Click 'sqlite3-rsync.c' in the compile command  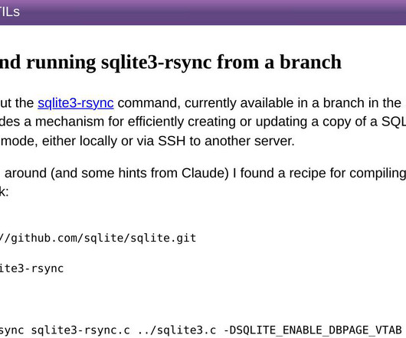[80, 330]
